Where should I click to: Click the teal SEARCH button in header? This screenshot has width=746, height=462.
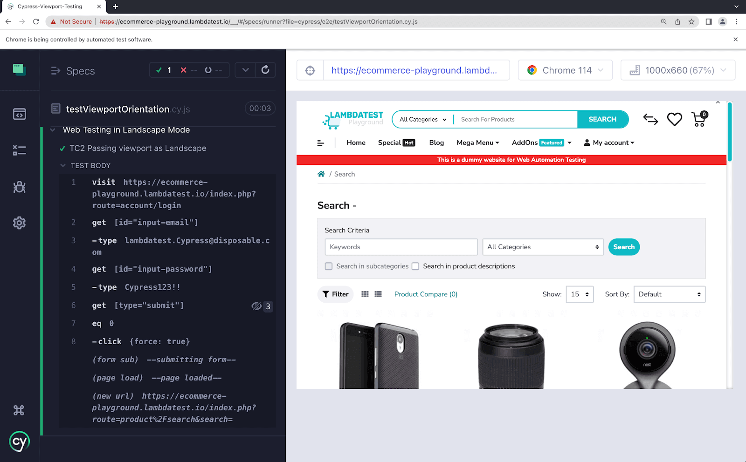click(x=602, y=119)
